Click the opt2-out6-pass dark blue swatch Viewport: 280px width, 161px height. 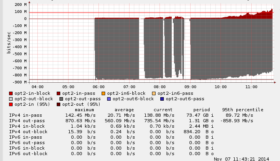tap(162, 99)
